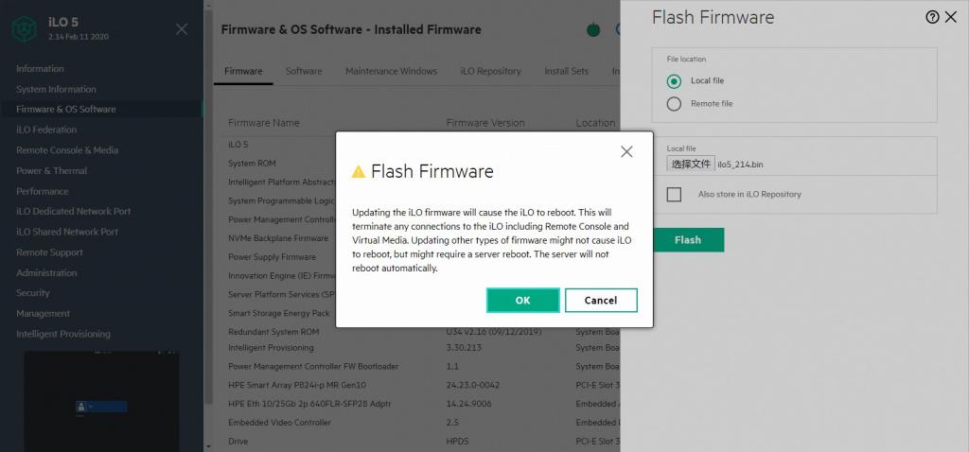Click the yellow warning triangle icon
The height and width of the screenshot is (452, 969).
pyautogui.click(x=359, y=172)
